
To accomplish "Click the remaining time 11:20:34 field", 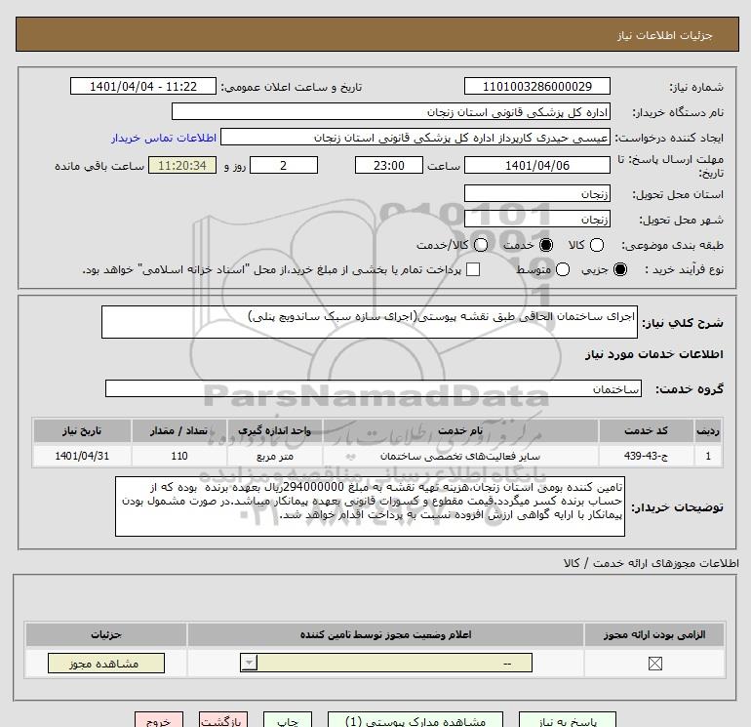I will point(182,165).
